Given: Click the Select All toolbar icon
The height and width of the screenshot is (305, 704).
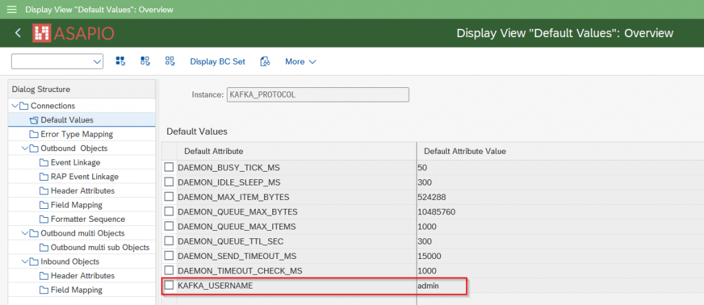Looking at the screenshot, I should click(121, 61).
